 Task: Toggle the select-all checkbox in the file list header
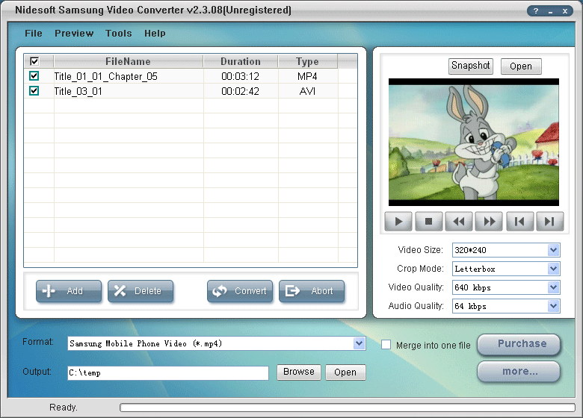coord(34,61)
